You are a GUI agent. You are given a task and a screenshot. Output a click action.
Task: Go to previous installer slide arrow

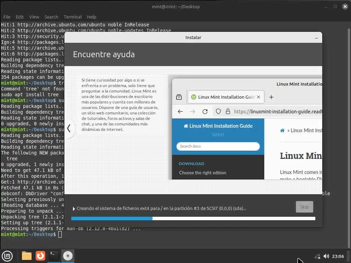[x=69, y=128]
